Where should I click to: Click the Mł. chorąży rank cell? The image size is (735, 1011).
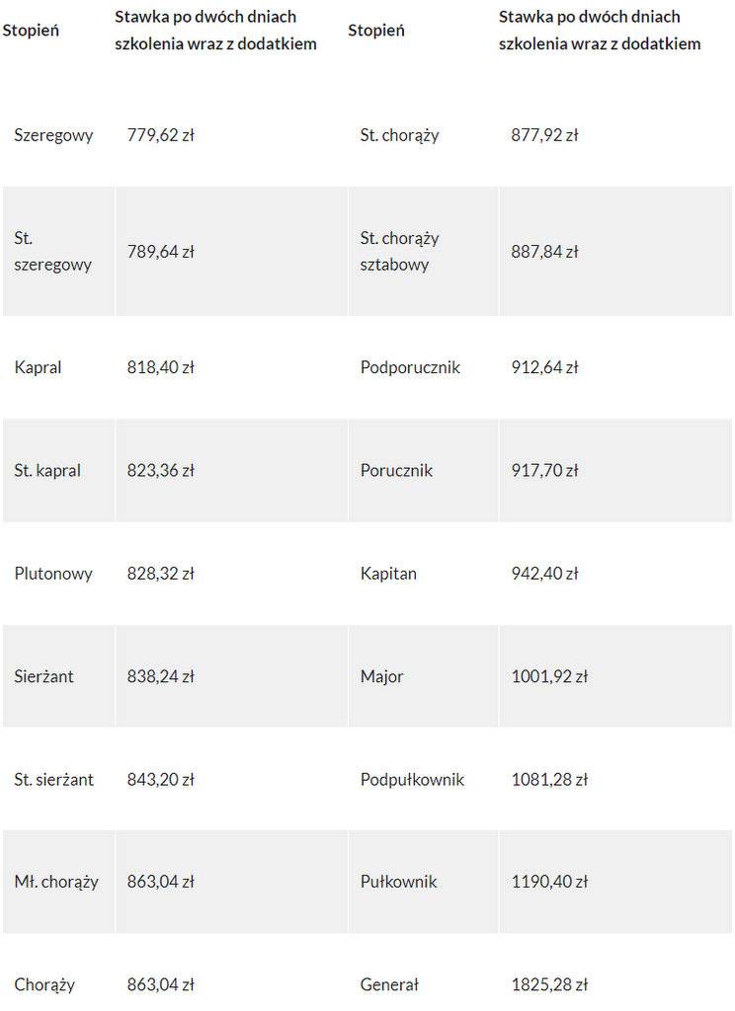(x=56, y=882)
